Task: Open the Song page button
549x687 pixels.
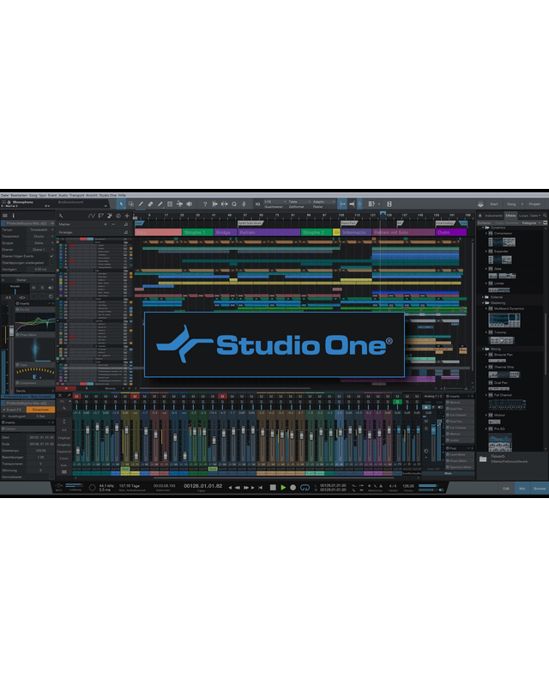Action: 511,204
